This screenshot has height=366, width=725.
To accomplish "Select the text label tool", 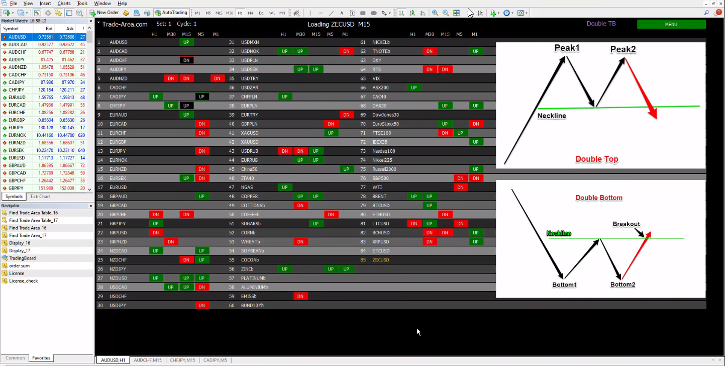I will click(352, 13).
